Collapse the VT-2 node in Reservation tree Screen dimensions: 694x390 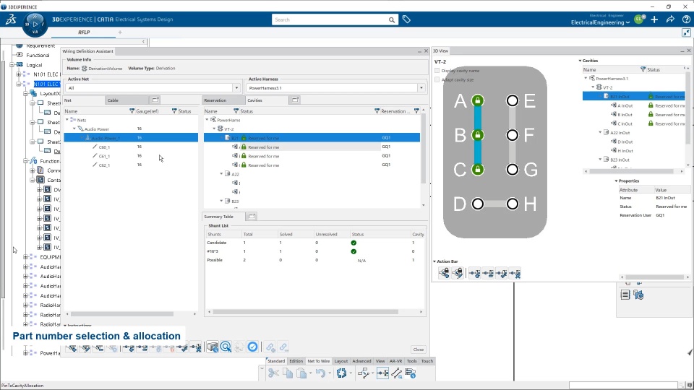pos(214,129)
